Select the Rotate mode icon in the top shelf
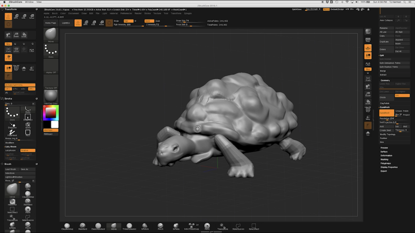This screenshot has width=415, height=233. pos(101,23)
